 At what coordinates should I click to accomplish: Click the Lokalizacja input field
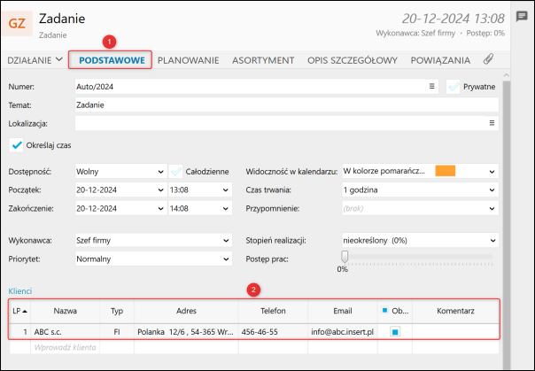[287, 123]
